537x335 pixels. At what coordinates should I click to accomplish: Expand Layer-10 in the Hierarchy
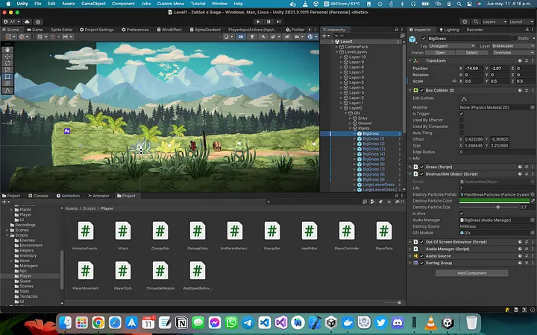click(x=341, y=57)
